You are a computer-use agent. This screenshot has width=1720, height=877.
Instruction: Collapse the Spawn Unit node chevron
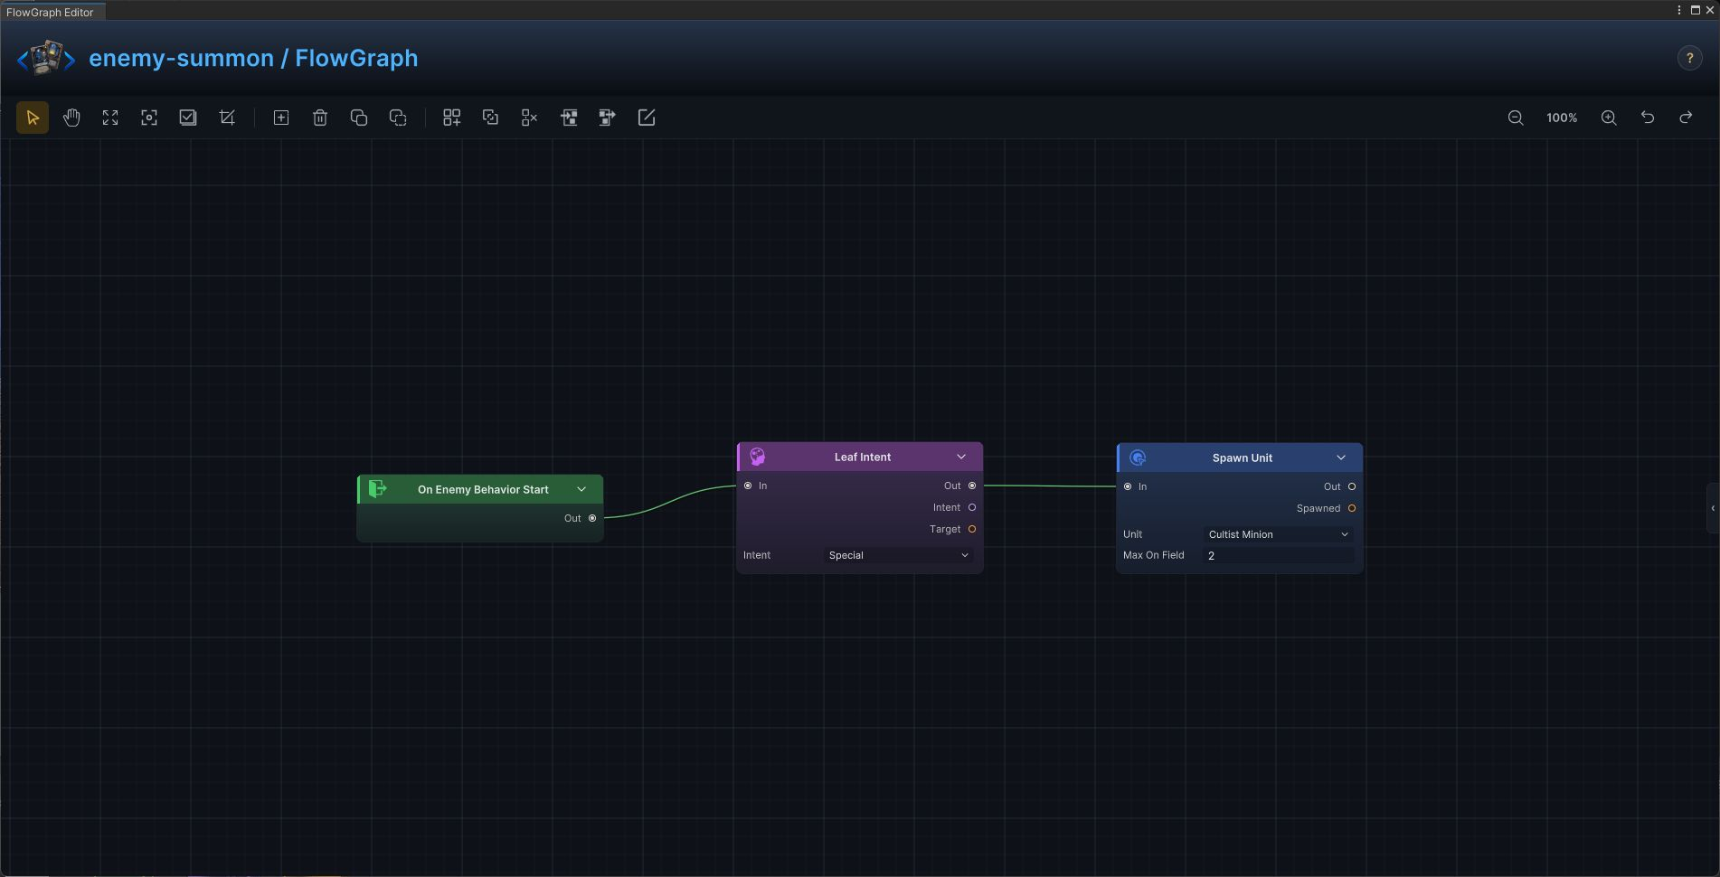coord(1341,457)
